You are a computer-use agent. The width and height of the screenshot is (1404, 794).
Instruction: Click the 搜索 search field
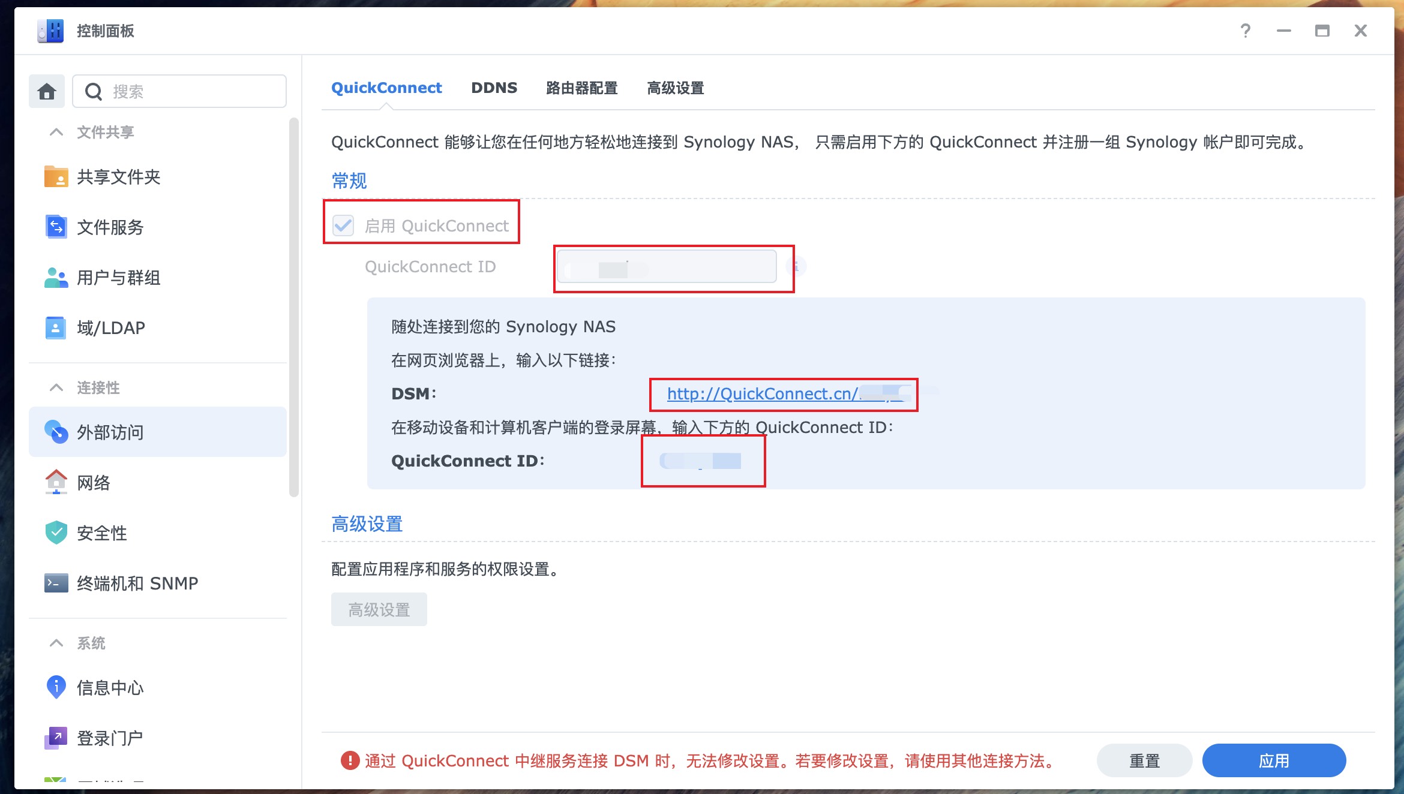179,91
